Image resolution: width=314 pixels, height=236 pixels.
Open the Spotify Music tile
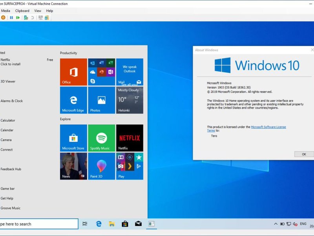tap(102, 138)
